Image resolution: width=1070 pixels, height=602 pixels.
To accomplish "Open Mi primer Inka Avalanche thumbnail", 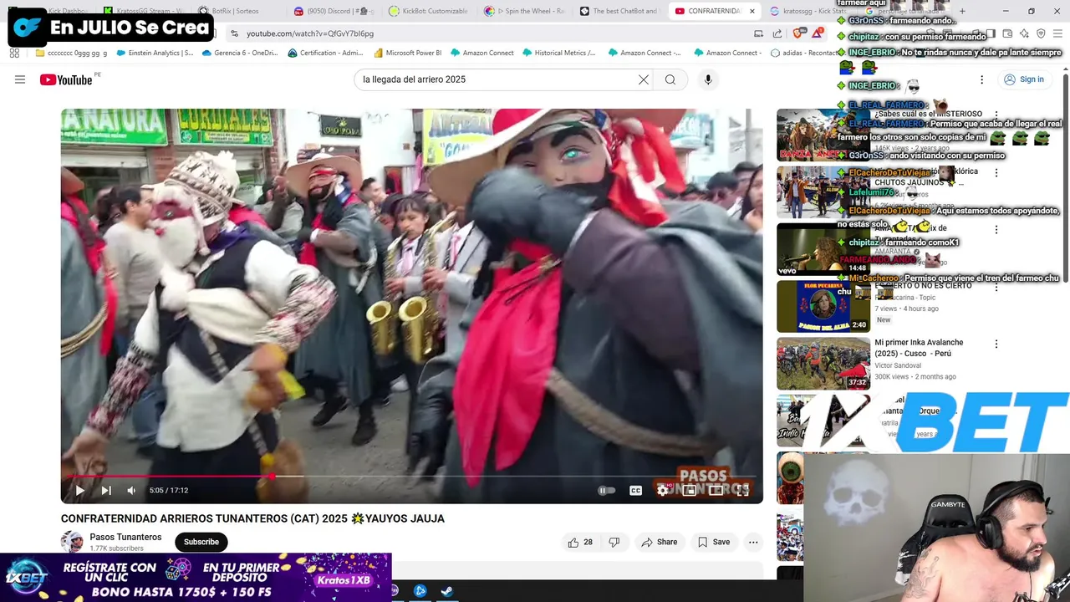I will 823,363.
